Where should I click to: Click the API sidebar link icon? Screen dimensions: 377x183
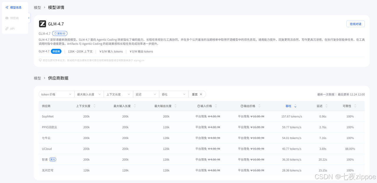(x=7, y=29)
